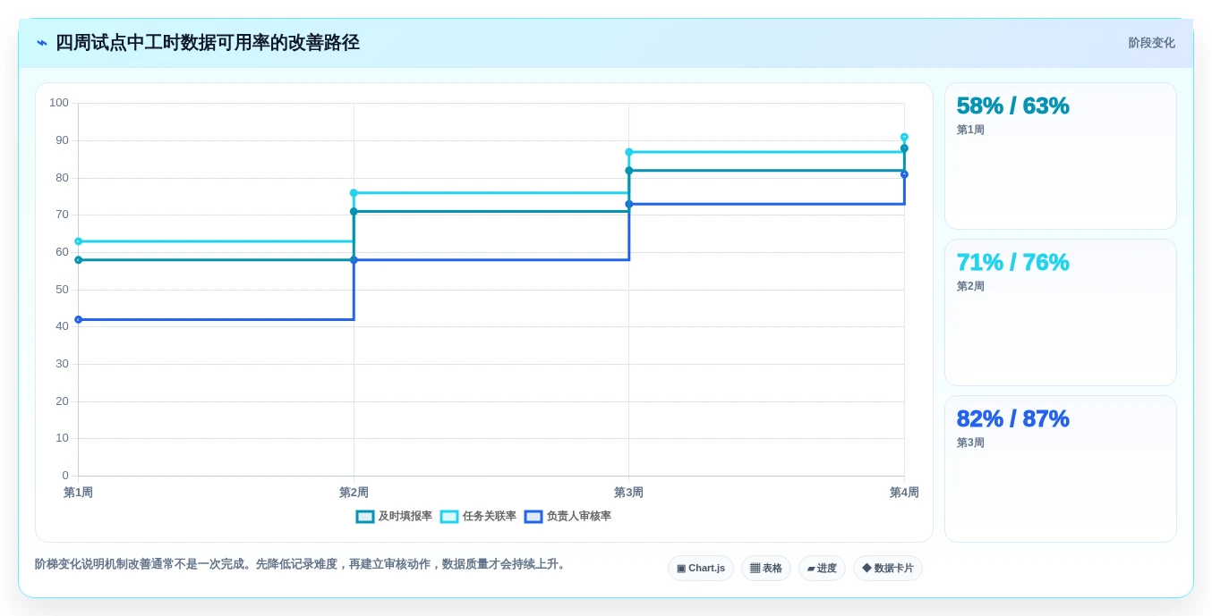Click the 负责人审核率 legend color box
Image resolution: width=1212 pixels, height=616 pixels.
point(533,517)
